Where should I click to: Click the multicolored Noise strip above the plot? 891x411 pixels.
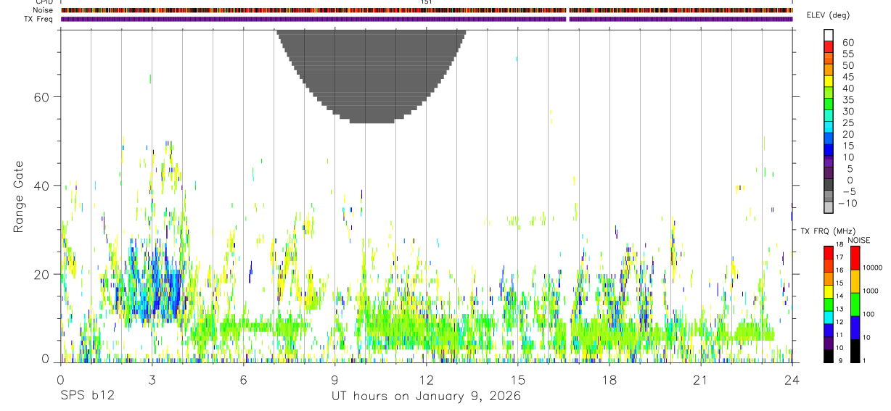coord(426,10)
